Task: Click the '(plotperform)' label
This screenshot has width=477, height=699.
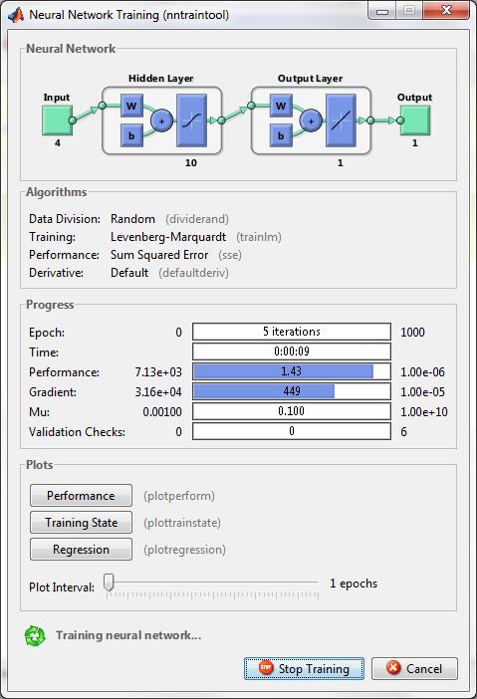Action: [179, 496]
